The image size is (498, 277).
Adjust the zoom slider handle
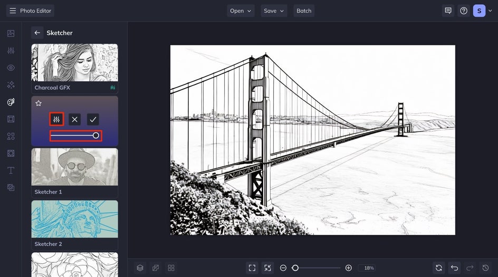[295, 268]
